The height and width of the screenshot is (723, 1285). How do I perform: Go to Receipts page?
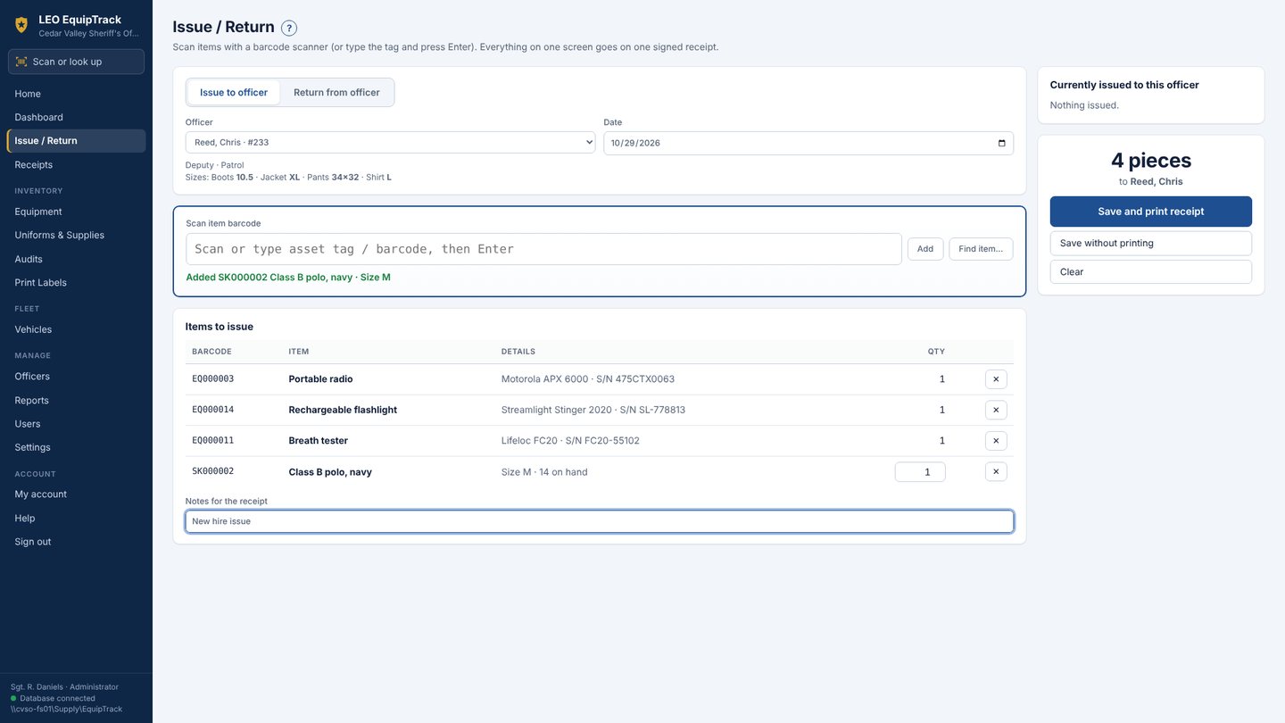(x=76, y=164)
